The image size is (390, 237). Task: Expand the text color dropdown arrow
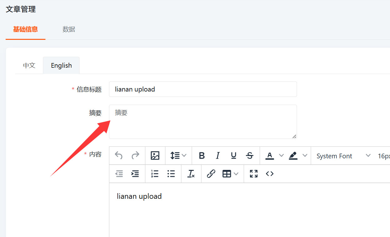pos(281,155)
